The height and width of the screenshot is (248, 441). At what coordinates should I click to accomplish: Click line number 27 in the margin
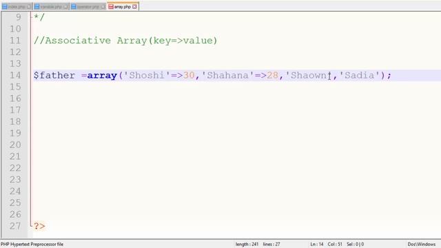click(15, 226)
